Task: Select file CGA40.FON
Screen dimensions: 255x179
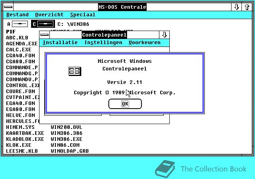Action: (x=20, y=56)
